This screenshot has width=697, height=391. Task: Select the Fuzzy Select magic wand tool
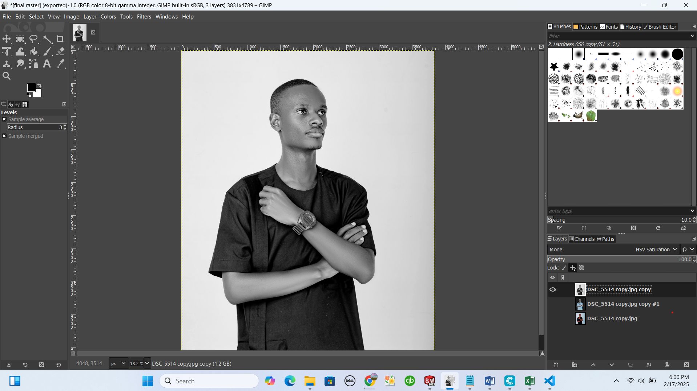coord(47,39)
